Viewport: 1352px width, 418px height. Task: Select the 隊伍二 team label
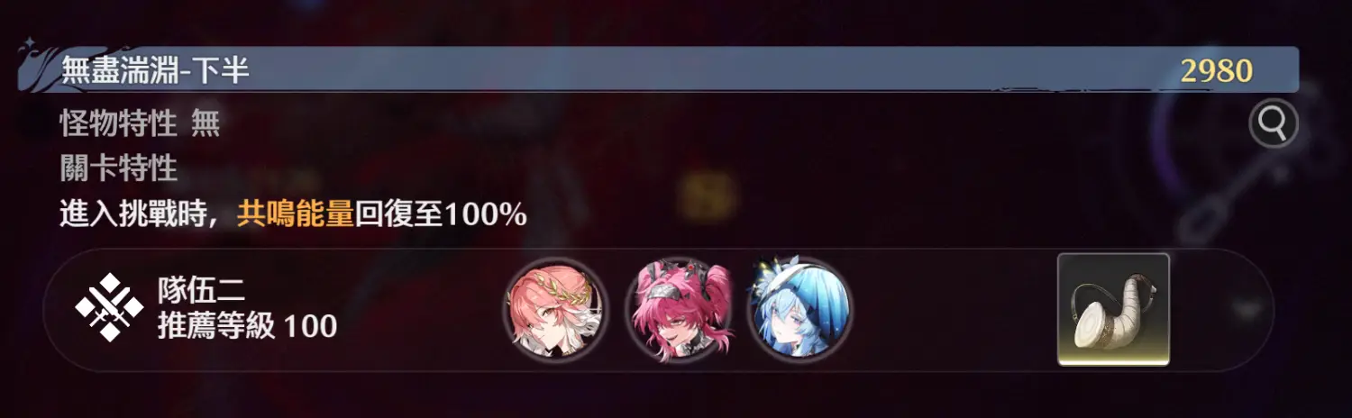201,290
